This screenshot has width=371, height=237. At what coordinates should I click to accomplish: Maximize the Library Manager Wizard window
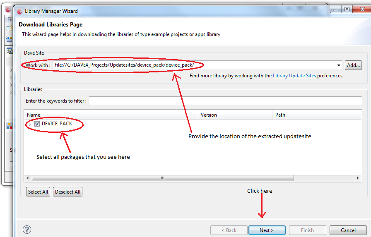click(347, 9)
